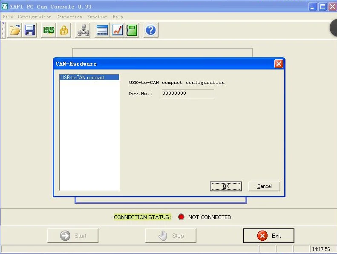Click the open folder toolbar icon
This screenshot has height=254, width=337.
click(x=14, y=30)
